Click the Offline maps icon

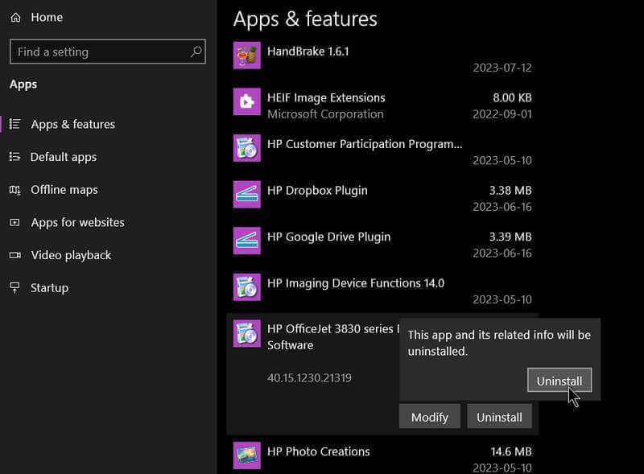[14, 190]
